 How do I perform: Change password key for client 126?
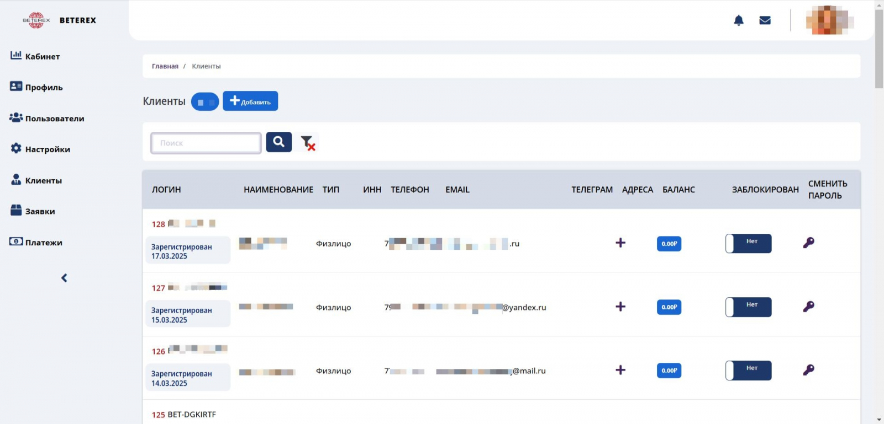808,369
